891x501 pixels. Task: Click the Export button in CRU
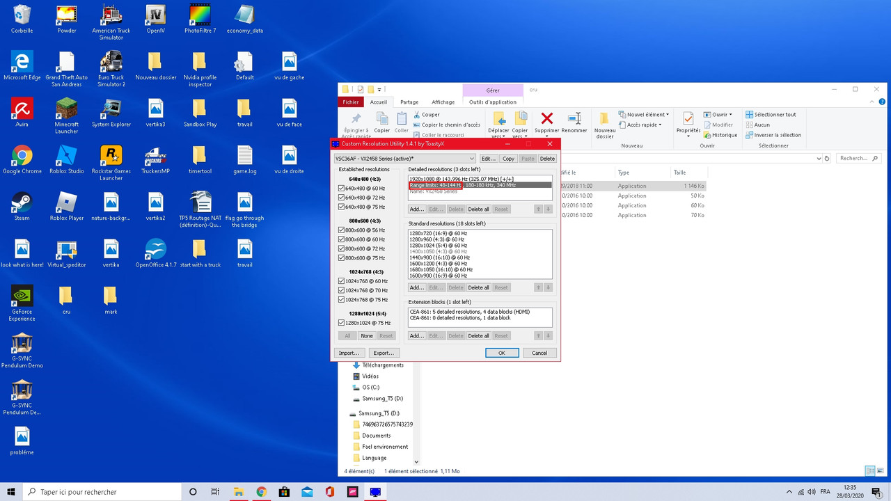384,353
